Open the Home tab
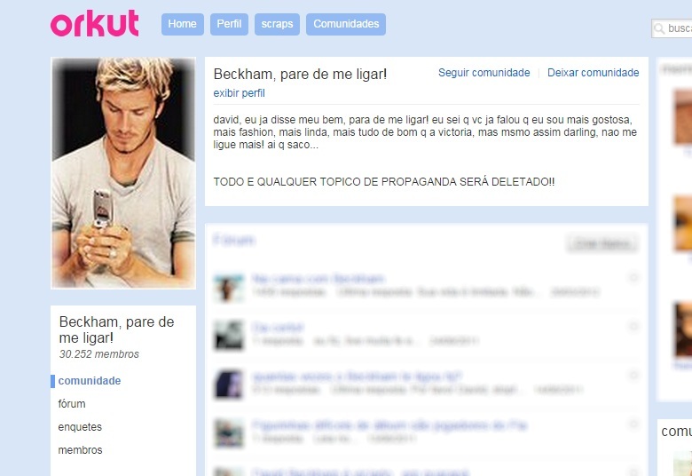692x476 pixels. click(182, 24)
